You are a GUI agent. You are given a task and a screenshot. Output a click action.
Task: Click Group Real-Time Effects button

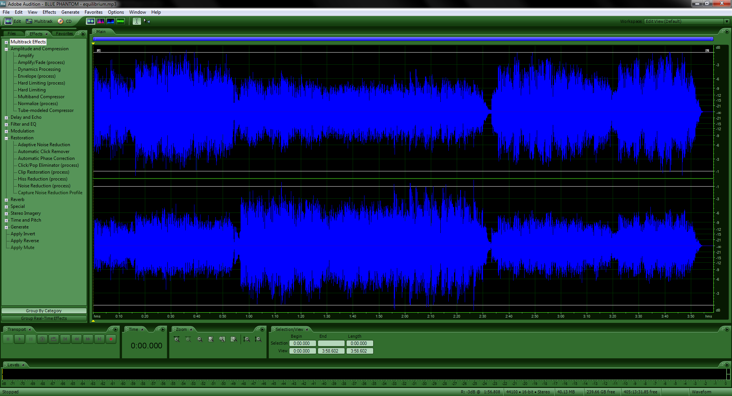coord(44,318)
